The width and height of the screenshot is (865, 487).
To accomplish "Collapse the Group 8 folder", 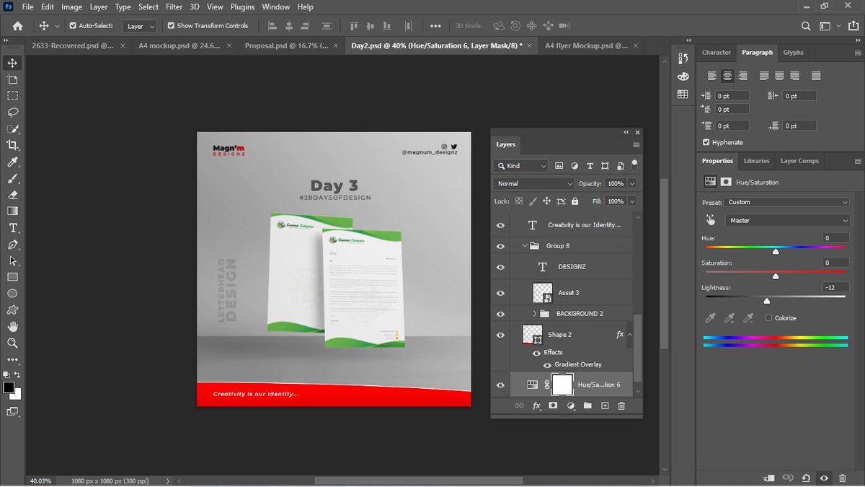I will point(524,246).
